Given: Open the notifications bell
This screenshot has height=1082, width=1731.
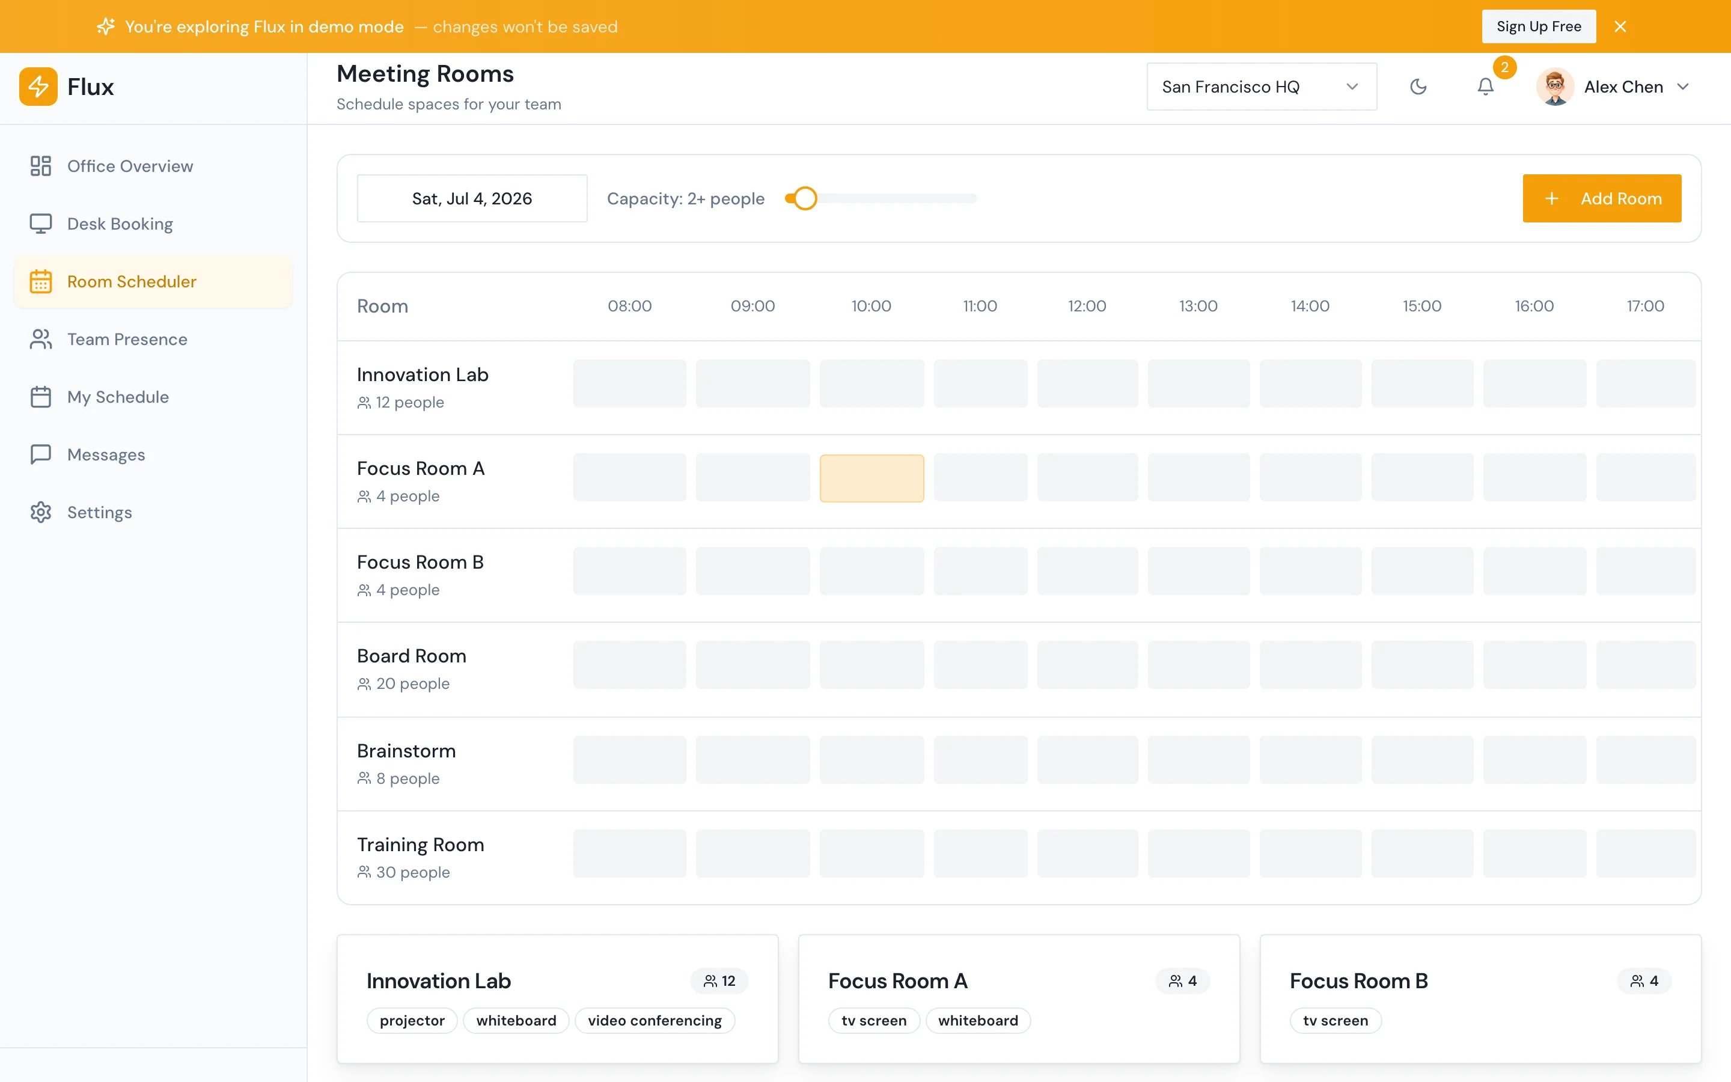Looking at the screenshot, I should [1486, 87].
